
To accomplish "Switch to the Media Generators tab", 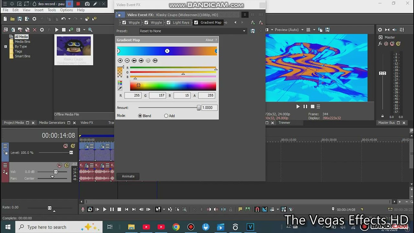I will (x=52, y=123).
